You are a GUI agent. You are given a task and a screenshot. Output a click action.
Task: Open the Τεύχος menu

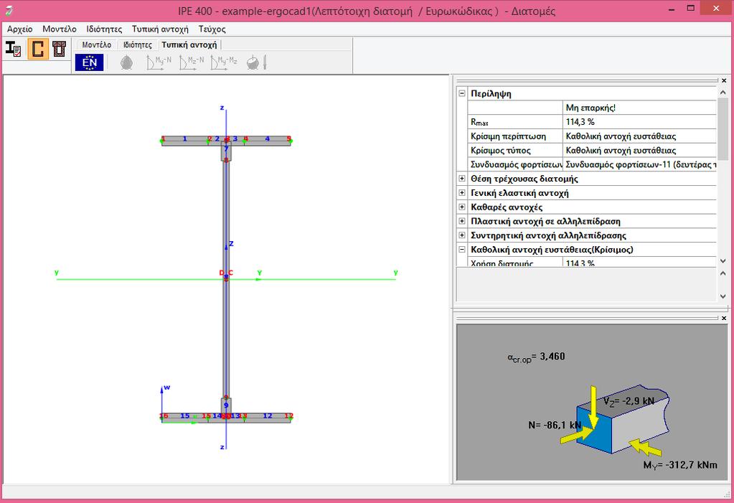pos(212,29)
